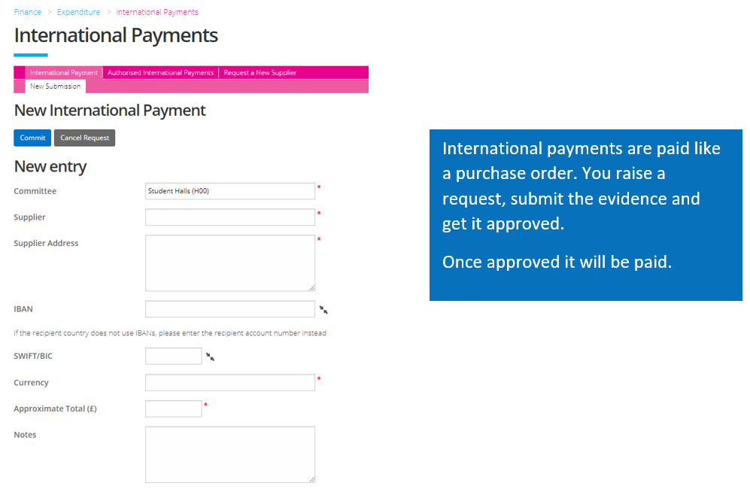Open the Finance breadcrumb link
This screenshot has width=750, height=498.
(27, 11)
